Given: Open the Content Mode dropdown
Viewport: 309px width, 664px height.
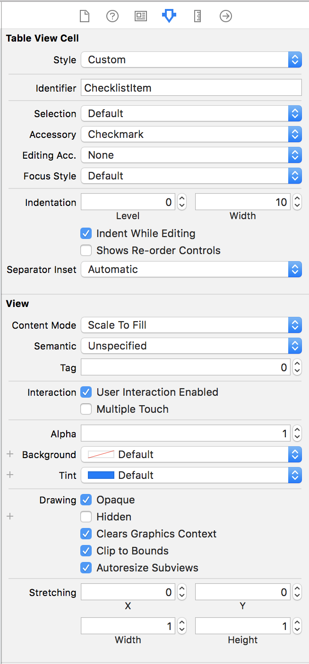Looking at the screenshot, I should [x=191, y=325].
